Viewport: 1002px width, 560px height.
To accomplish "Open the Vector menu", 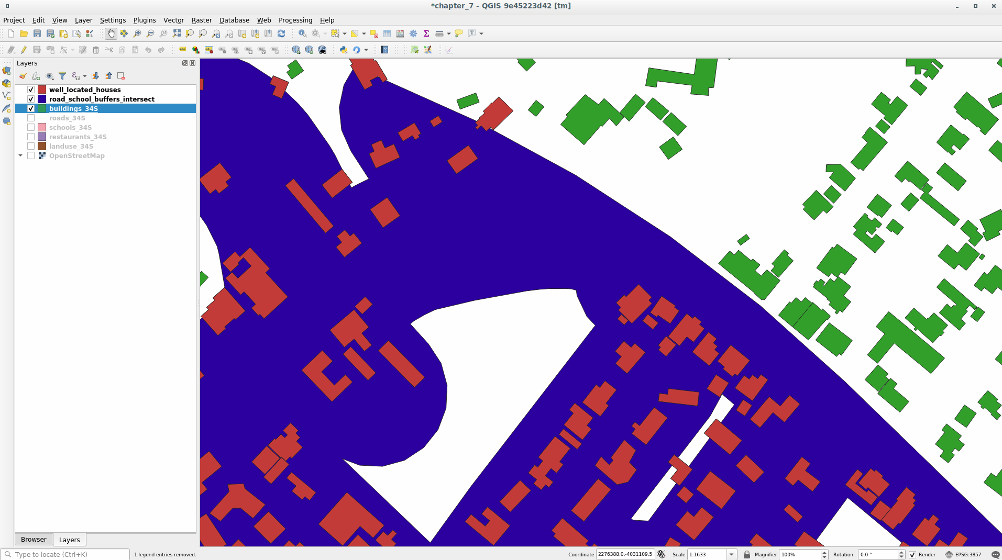I will pyautogui.click(x=173, y=20).
